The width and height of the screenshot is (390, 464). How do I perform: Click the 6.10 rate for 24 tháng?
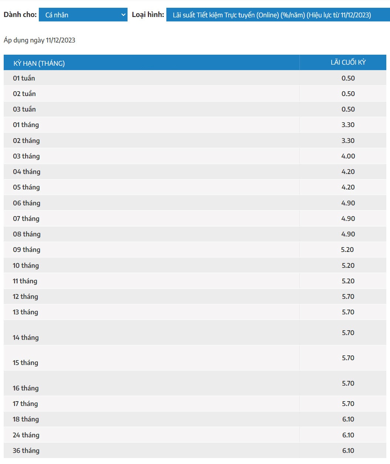tap(348, 435)
